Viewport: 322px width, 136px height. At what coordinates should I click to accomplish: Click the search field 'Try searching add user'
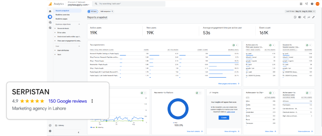pyautogui.click(x=129, y=4)
